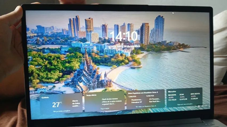The width and height of the screenshot is (227, 127).
Task: Select the 'CA Paranae...' team name
Action: 154,99
